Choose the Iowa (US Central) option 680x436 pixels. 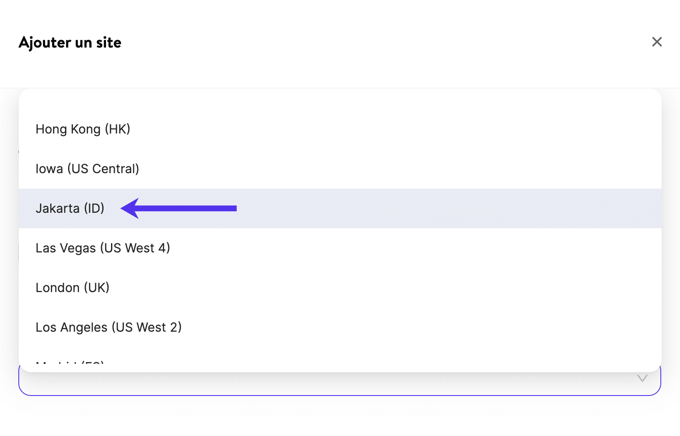pyautogui.click(x=87, y=169)
